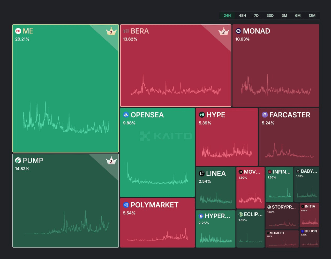Click the POLYMARKET logo icon
Viewport: 331px width, 259px height.
[x=126, y=205]
